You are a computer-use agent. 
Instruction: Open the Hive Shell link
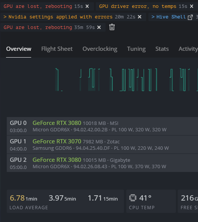click(x=171, y=17)
